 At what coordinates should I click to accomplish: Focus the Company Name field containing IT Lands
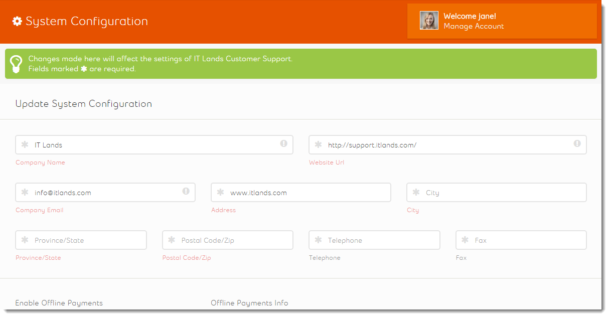coord(154,144)
